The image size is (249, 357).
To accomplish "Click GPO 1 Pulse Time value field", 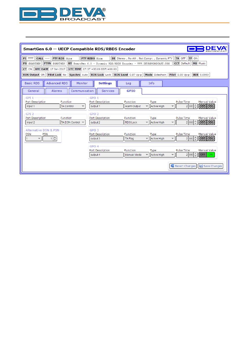I will tap(182, 106).
